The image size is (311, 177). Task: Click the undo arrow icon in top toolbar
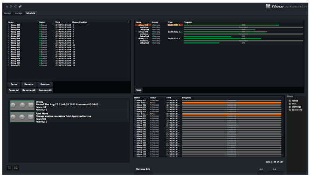[11, 7]
